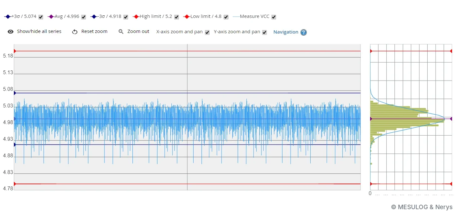
Task: Click the Measure VCC legend line sample
Action: 236,17
